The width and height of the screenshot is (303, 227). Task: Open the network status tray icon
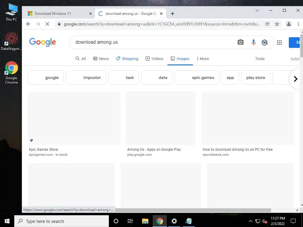[x=258, y=221]
